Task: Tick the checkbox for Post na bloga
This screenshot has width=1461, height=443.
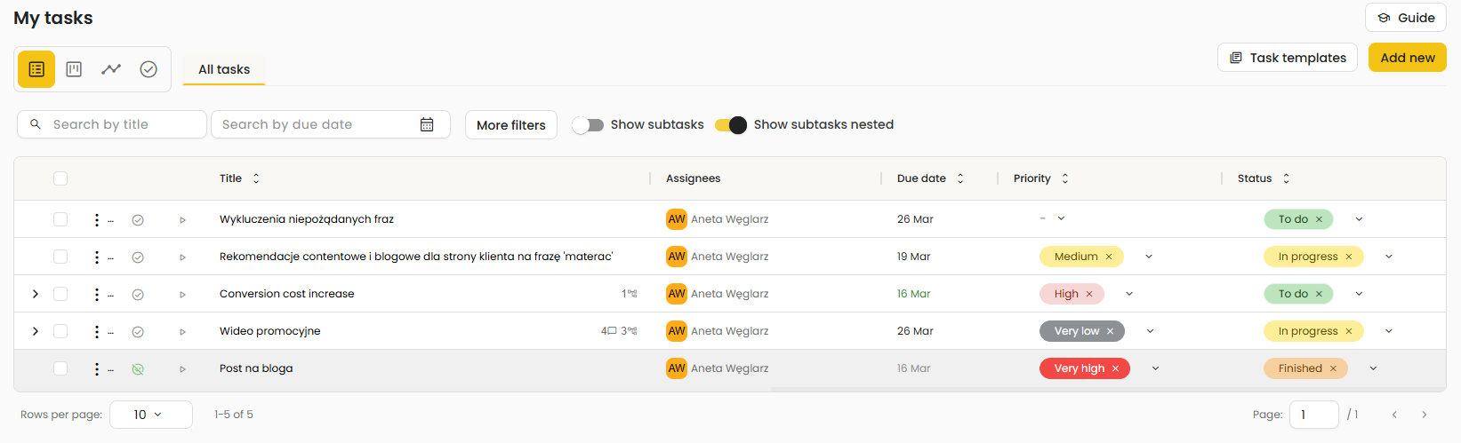Action: click(60, 368)
